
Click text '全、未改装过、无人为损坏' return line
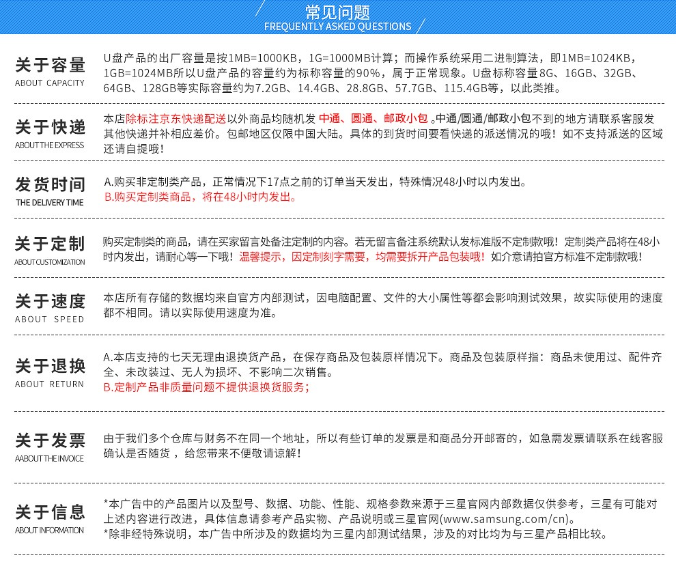[169, 372]
